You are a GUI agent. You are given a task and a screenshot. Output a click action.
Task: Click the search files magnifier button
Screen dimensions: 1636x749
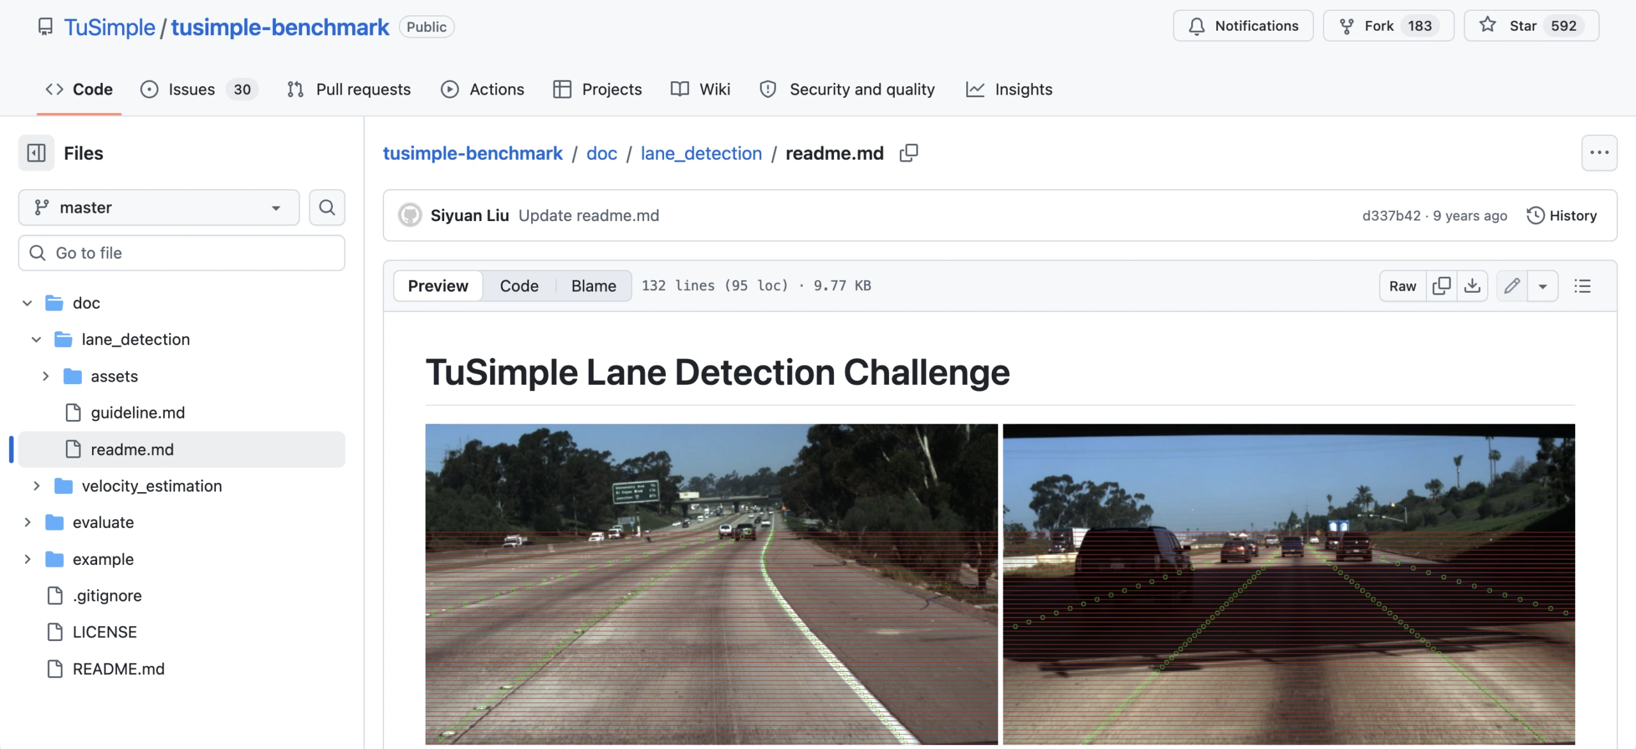[x=327, y=207]
